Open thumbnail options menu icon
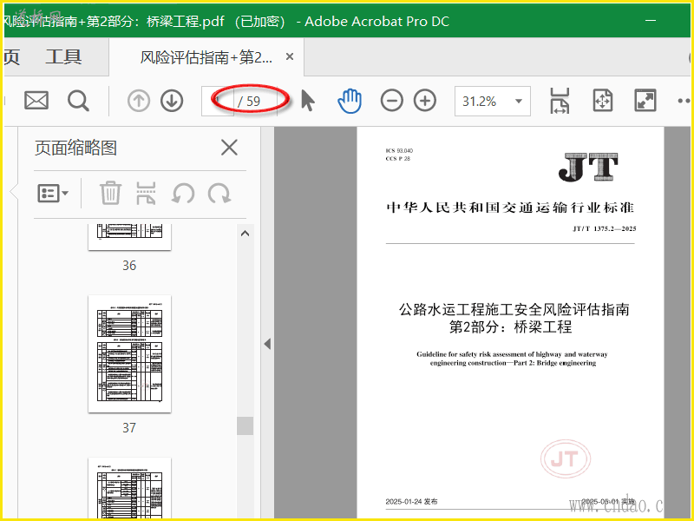 53,193
